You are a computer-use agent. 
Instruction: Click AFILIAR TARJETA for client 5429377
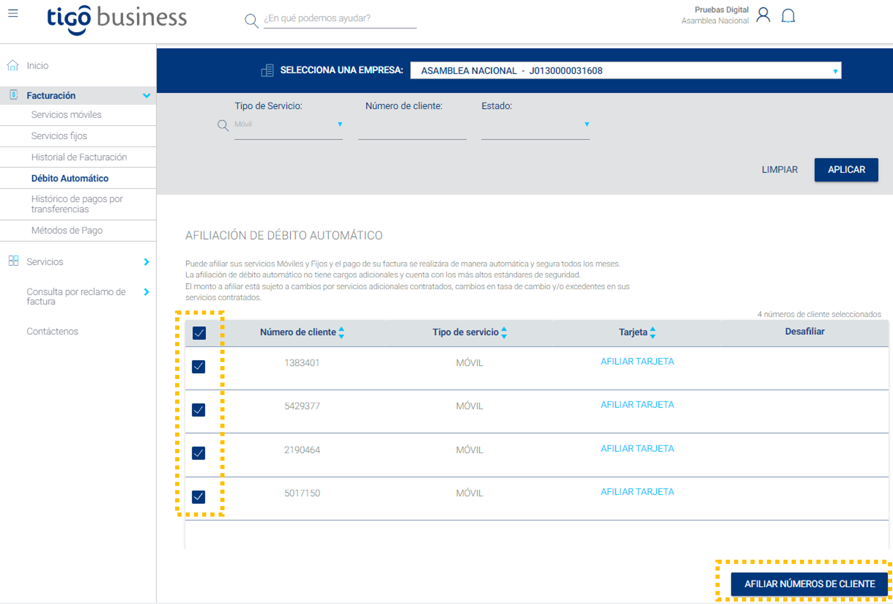pos(637,404)
